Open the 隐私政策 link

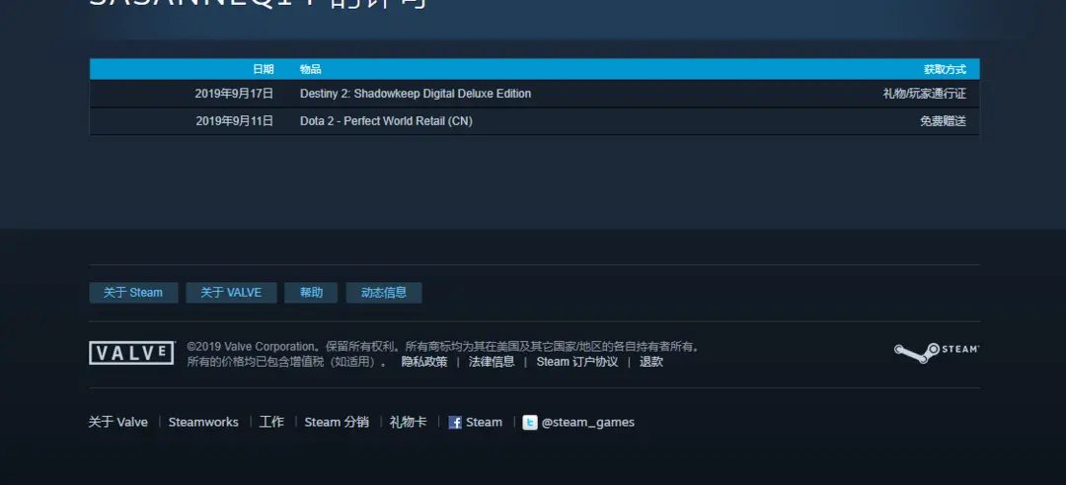(424, 362)
